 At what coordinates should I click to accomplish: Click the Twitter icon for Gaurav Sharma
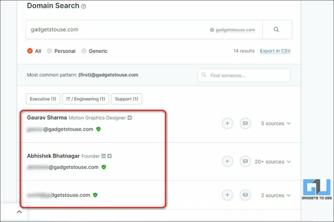[x=129, y=118]
